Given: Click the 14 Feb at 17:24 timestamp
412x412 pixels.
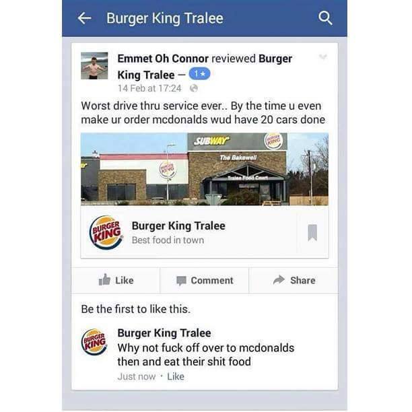Looking at the screenshot, I should click(x=149, y=88).
